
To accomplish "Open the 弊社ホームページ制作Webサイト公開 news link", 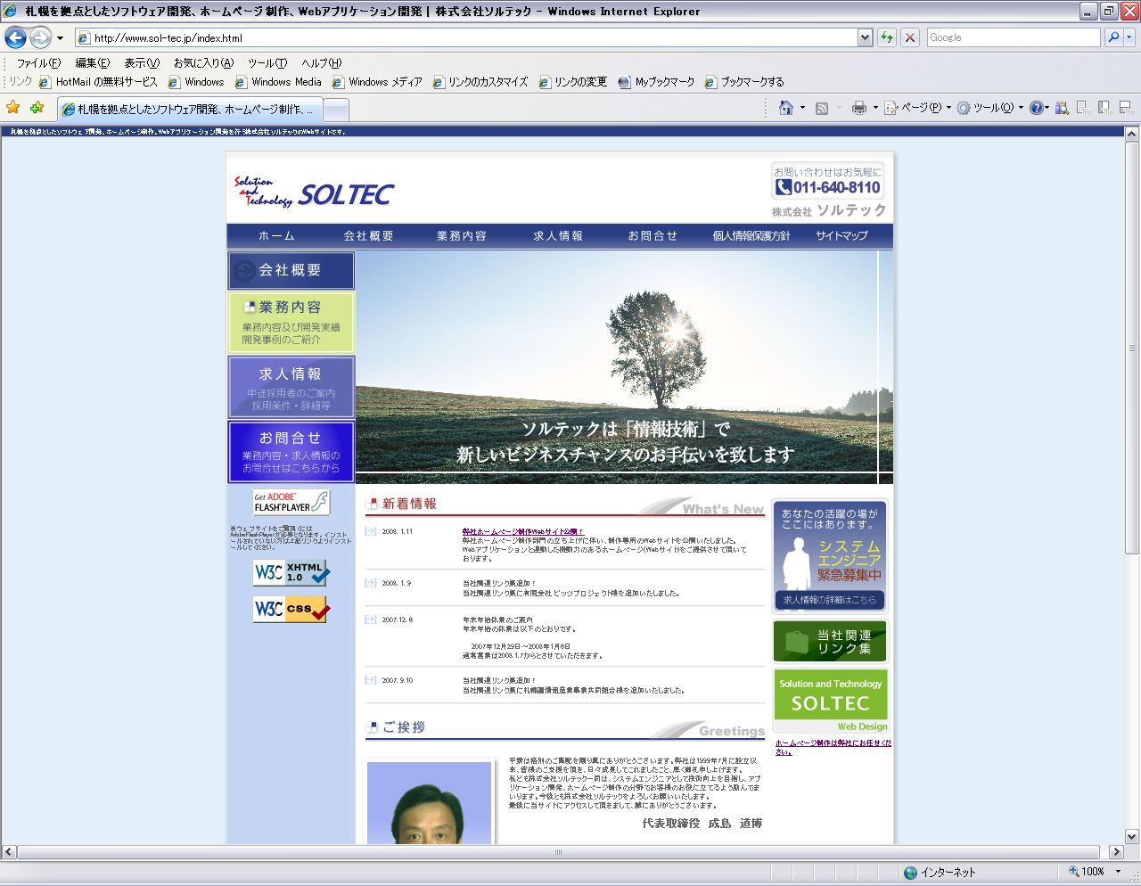I will point(522,531).
